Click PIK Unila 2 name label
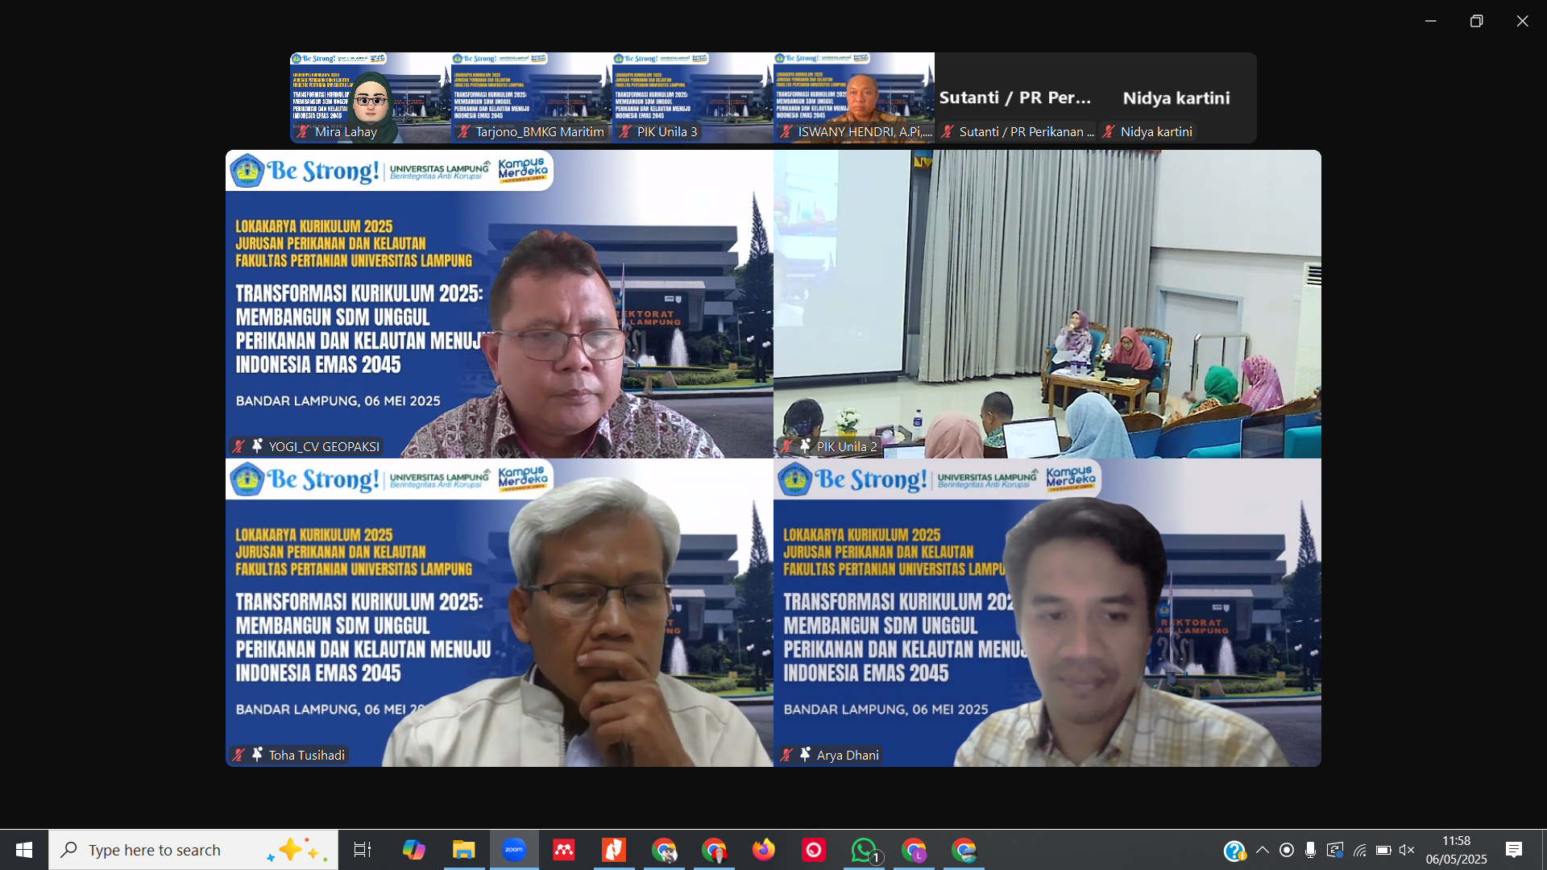 click(846, 446)
